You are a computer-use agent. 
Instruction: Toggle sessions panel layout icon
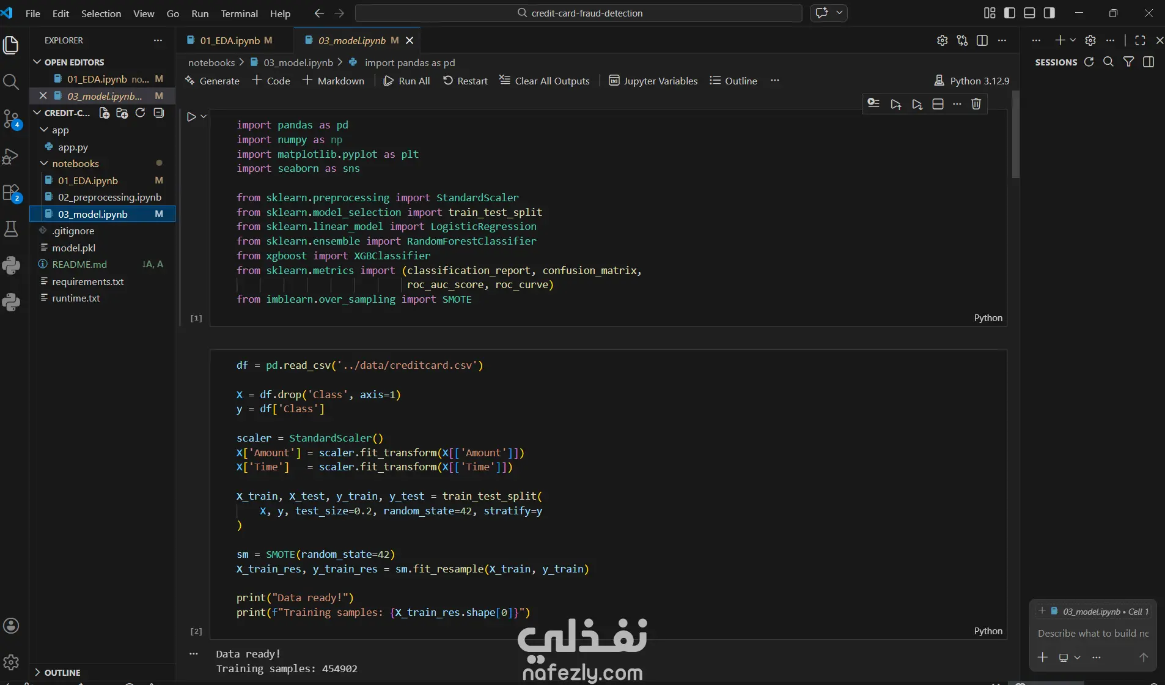(x=1148, y=62)
